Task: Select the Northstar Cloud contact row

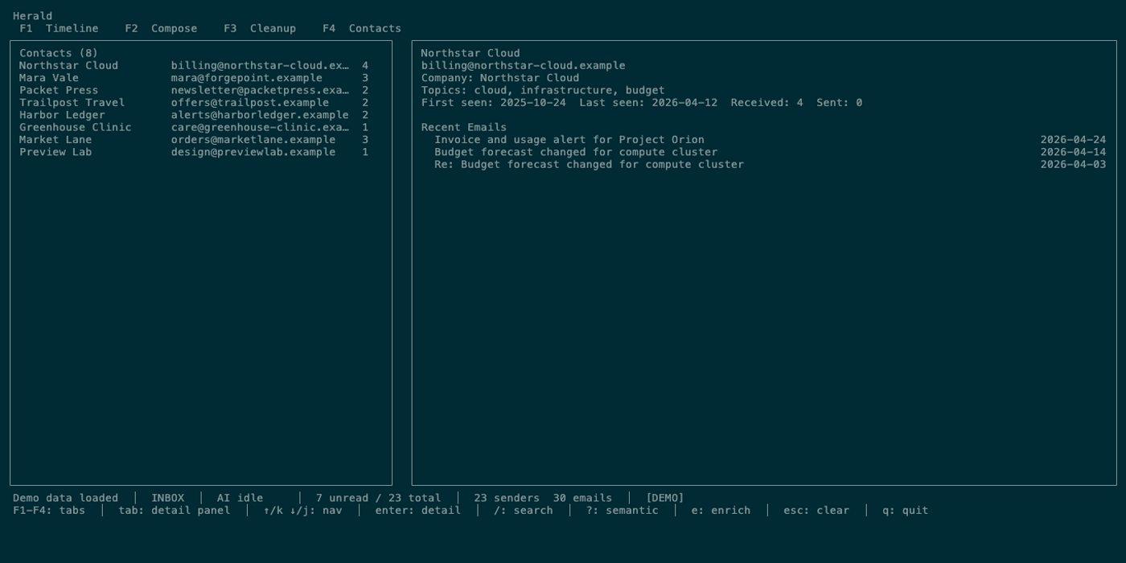Action: tap(194, 66)
